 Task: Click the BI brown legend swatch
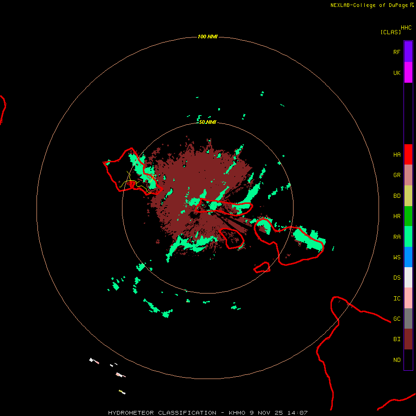(408, 339)
